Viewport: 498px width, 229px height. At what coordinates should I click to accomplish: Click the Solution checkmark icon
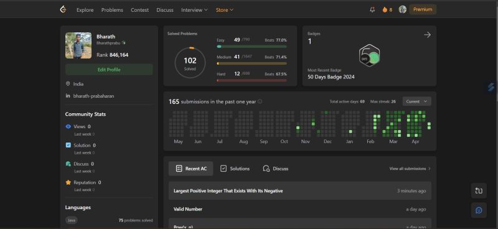pos(68,145)
